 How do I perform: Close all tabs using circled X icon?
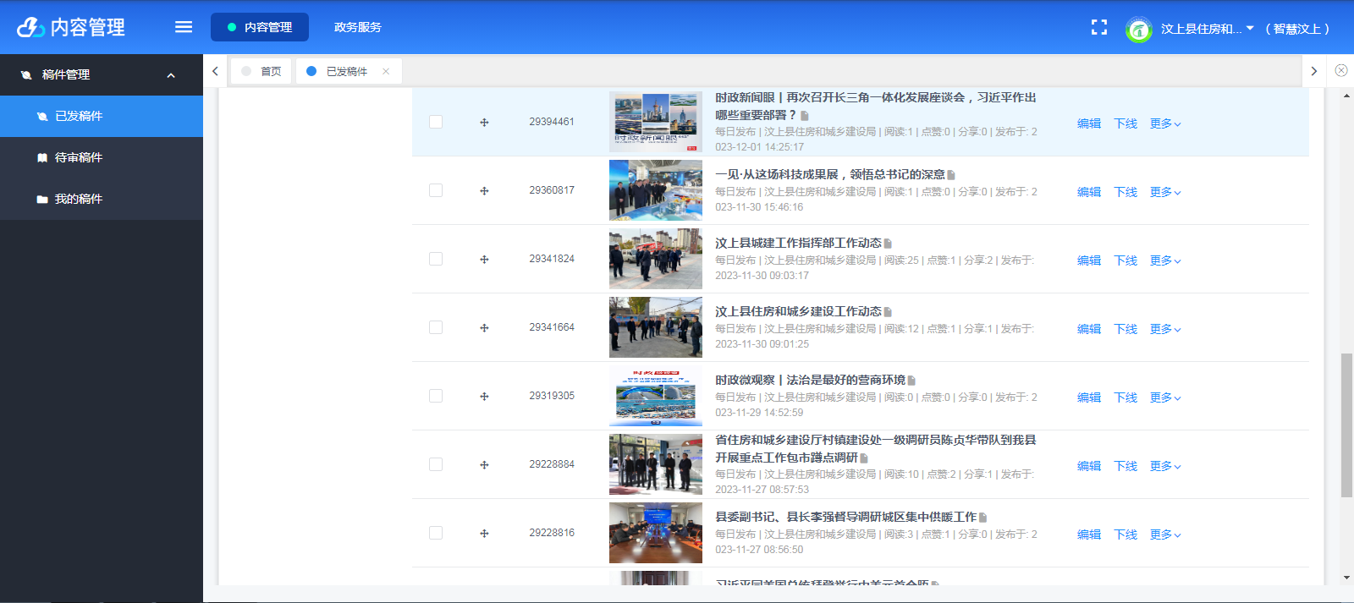[1341, 71]
